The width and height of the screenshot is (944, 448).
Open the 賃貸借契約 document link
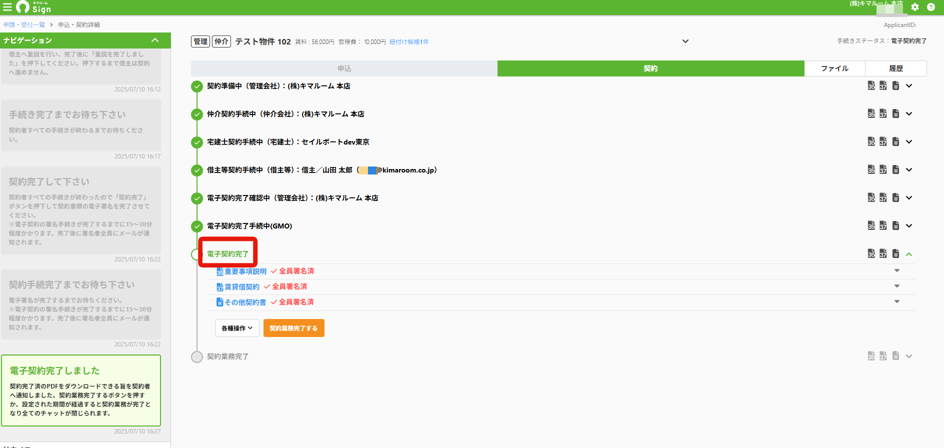tap(241, 287)
